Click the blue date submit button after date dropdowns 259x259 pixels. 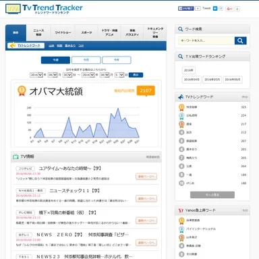136,75
